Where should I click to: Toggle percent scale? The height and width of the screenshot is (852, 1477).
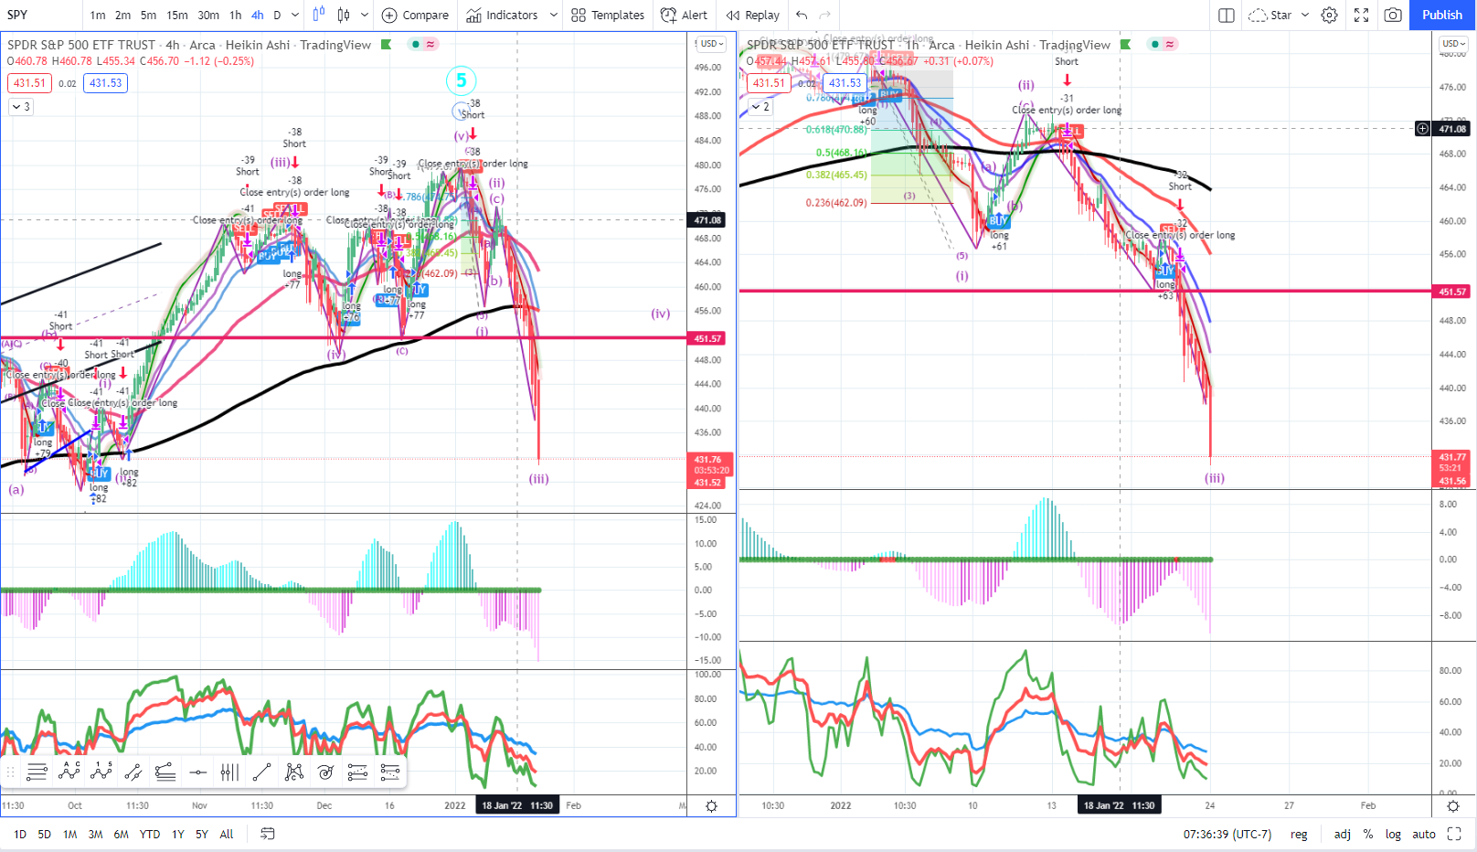click(1368, 834)
